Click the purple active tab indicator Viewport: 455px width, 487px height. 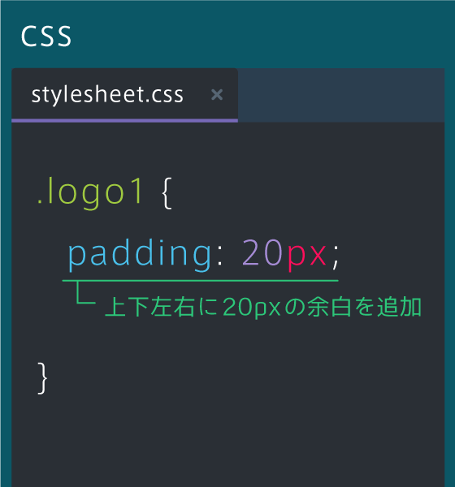[x=124, y=120]
